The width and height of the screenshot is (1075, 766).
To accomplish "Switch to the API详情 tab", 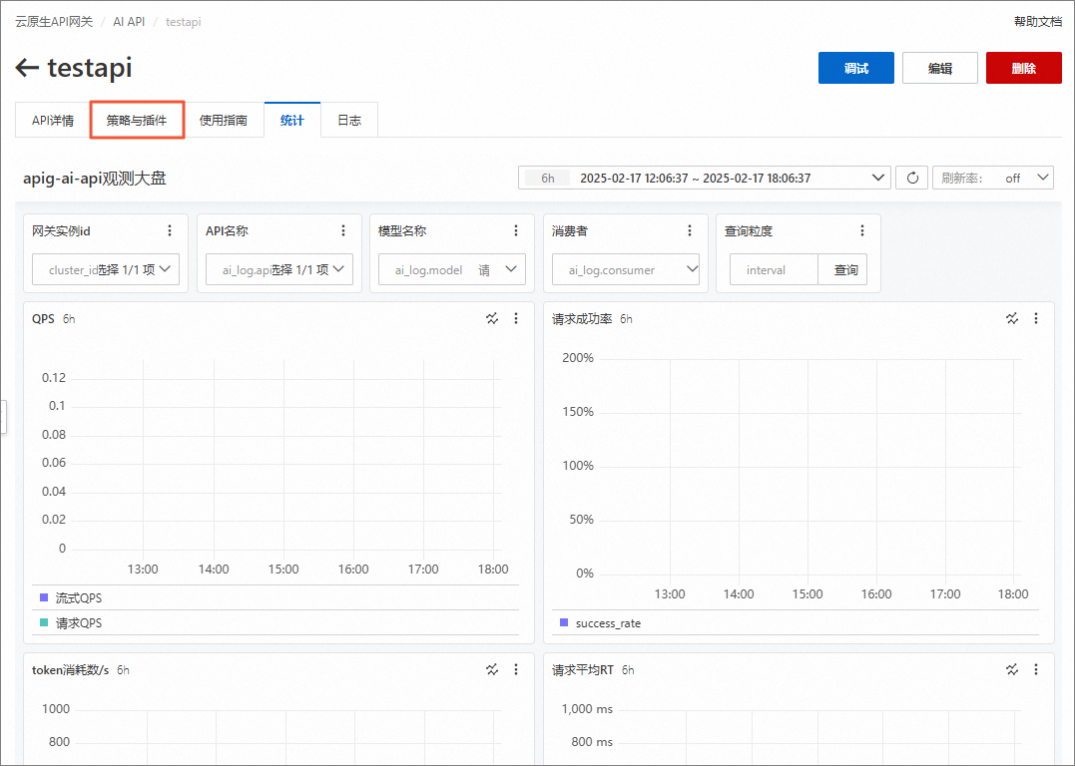I will click(x=53, y=121).
